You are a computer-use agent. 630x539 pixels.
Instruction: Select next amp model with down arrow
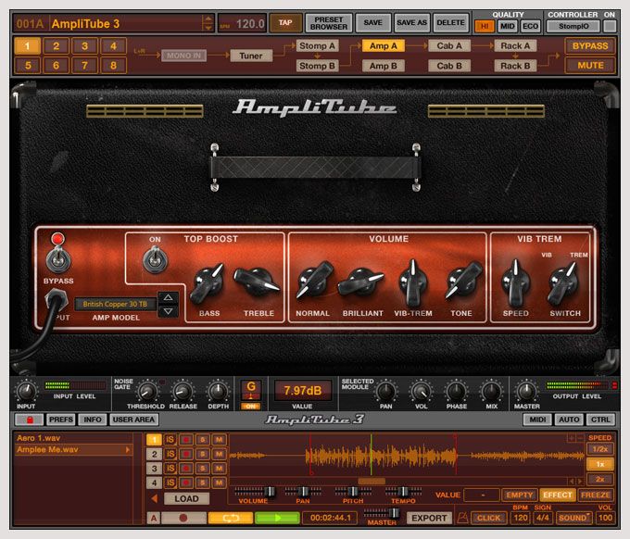[x=168, y=311]
